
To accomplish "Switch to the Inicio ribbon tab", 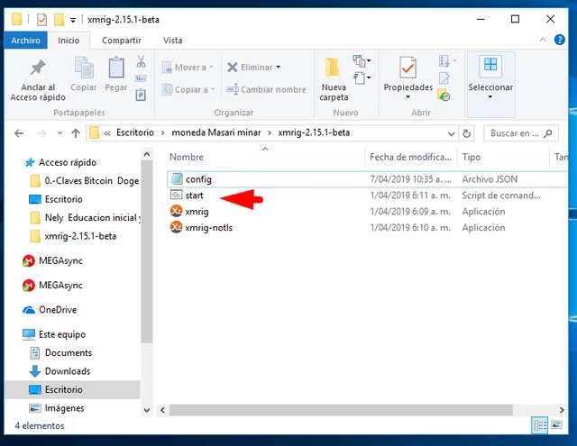I will tap(69, 40).
